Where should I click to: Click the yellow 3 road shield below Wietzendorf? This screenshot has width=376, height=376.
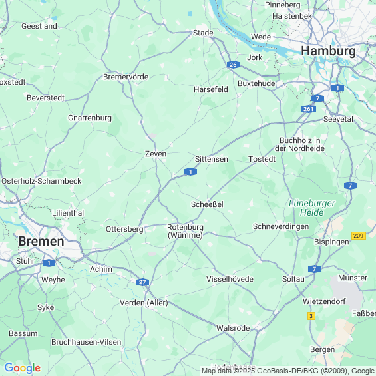(311, 316)
